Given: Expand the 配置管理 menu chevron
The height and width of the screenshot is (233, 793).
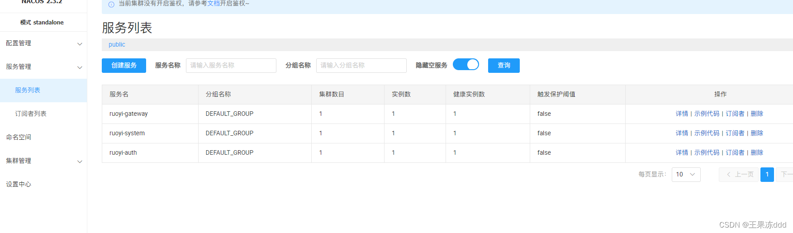Looking at the screenshot, I should tap(80, 44).
